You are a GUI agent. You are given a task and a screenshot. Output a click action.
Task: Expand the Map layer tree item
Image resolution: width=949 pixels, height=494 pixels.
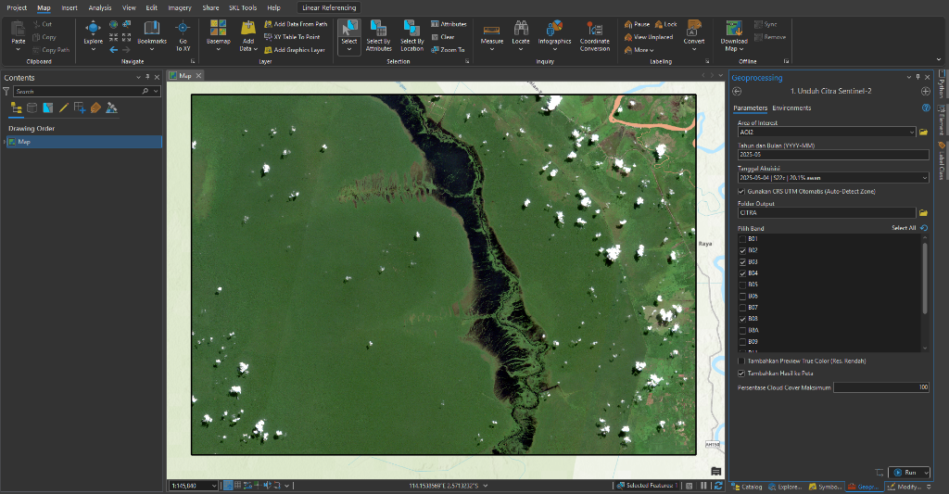5,142
